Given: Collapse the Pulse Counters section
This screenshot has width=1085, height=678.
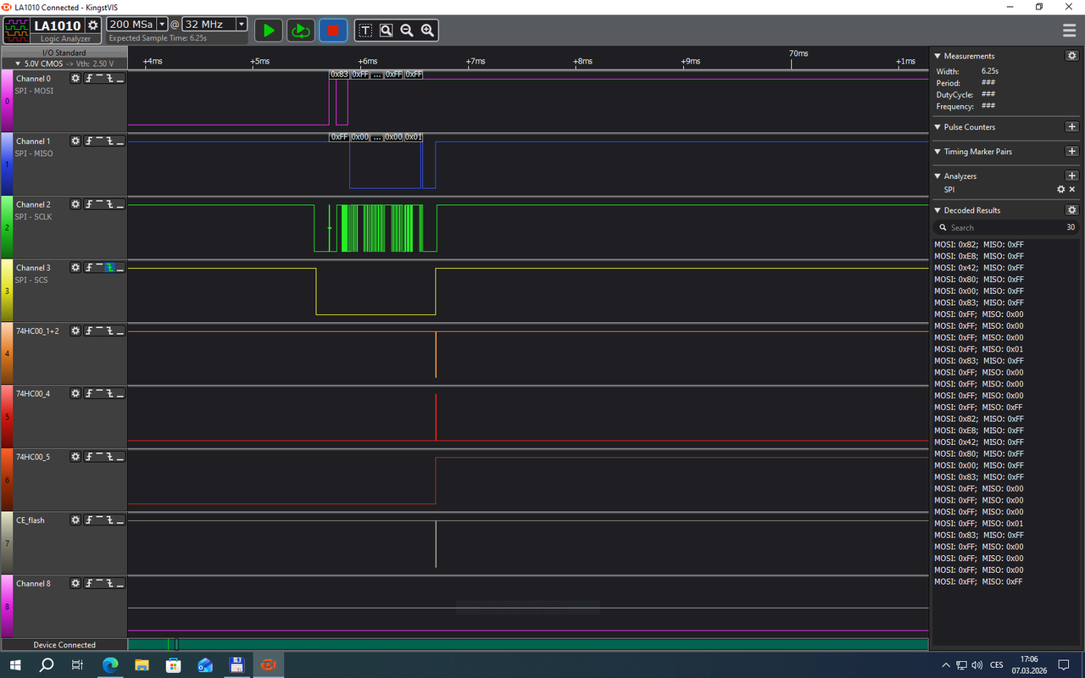Looking at the screenshot, I should pos(938,127).
